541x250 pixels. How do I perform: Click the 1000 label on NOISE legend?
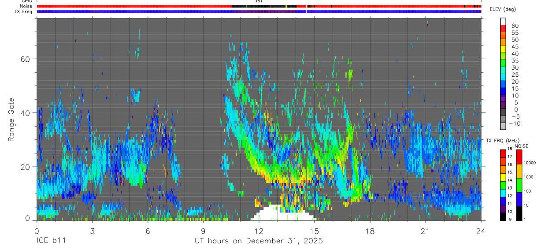(x=528, y=177)
